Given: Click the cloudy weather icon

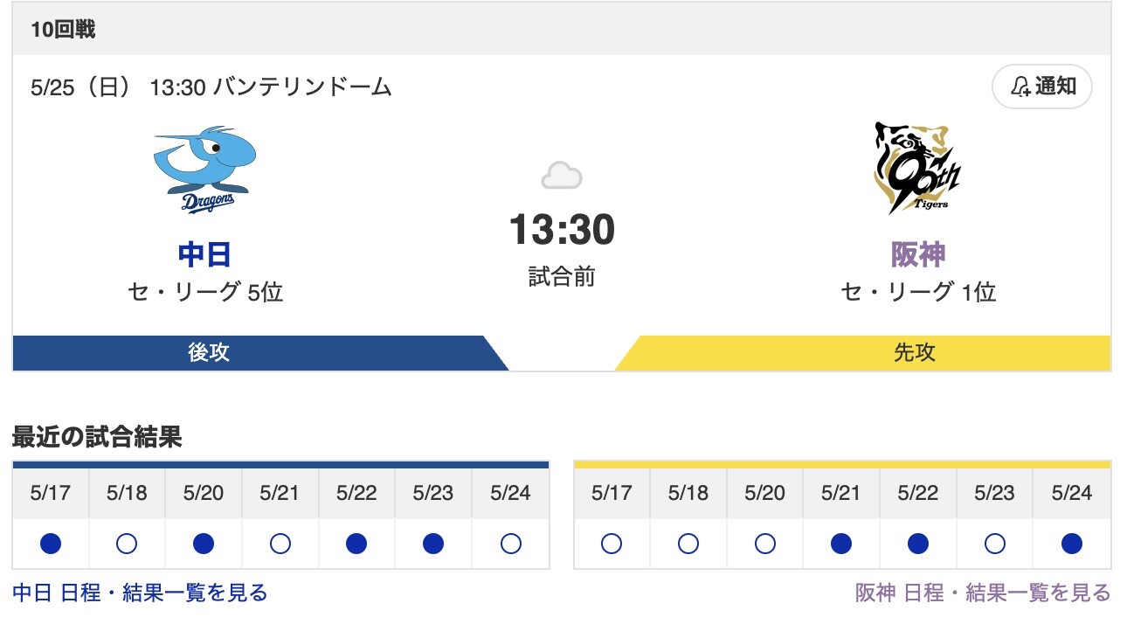Looking at the screenshot, I should click(562, 176).
